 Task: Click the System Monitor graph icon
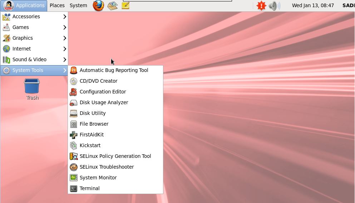74,178
